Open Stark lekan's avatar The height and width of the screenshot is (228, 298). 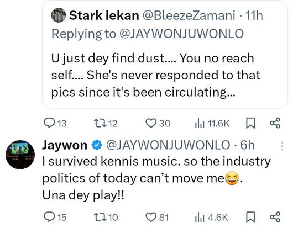[x=59, y=15]
